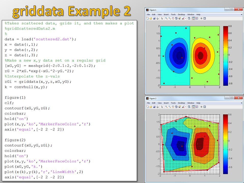This screenshot has width=244, height=183.
Task: Open Edit menu in Figure 1
Action: [154, 14]
